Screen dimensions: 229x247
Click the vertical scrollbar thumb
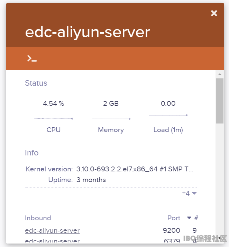point(220,101)
